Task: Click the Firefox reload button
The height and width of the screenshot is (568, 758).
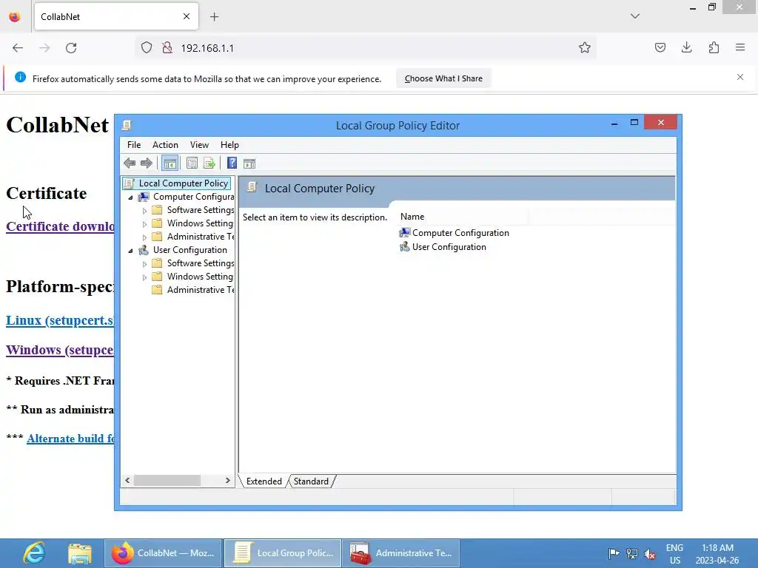Action: point(71,48)
